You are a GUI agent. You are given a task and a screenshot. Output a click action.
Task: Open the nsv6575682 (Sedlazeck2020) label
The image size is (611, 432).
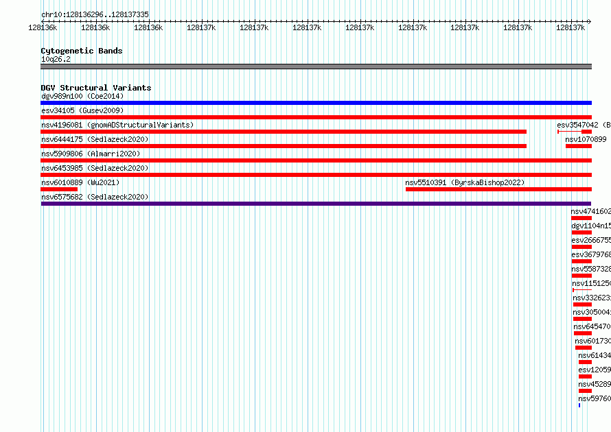[95, 197]
